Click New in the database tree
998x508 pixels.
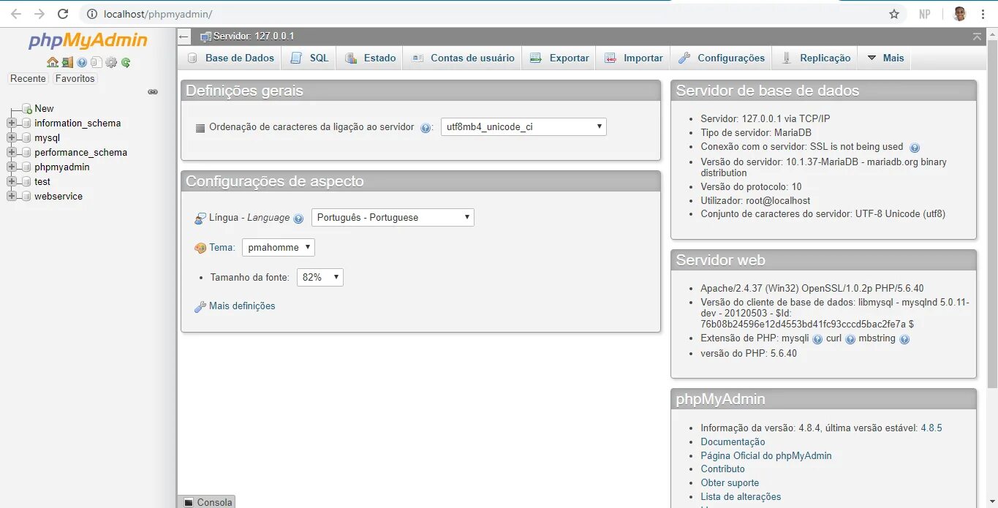coord(44,108)
